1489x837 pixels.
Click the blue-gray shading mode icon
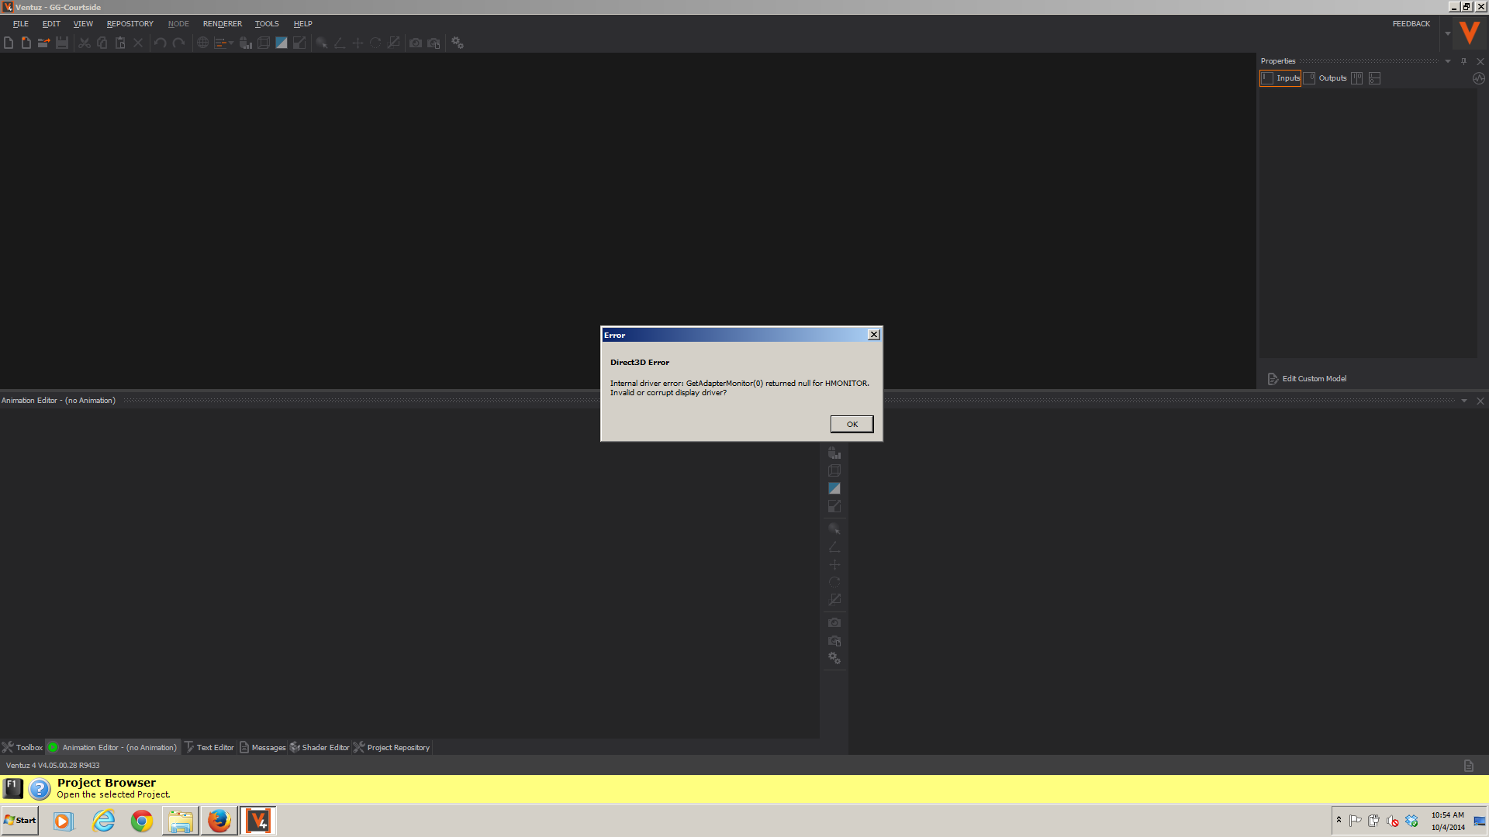click(x=282, y=43)
